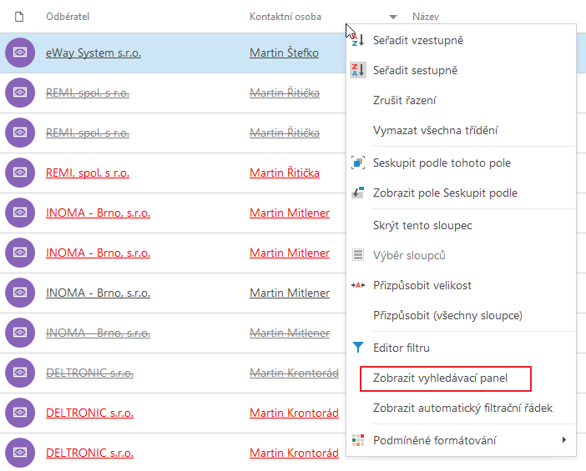586x471 pixels.
Task: Choose Zrušit řazení from the menu
Action: coord(404,100)
